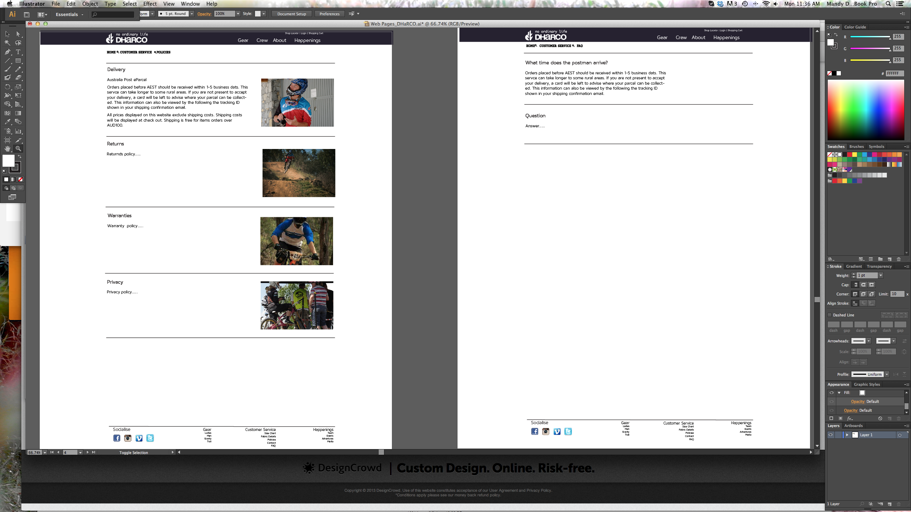Click the Document Setup button

tap(291, 14)
